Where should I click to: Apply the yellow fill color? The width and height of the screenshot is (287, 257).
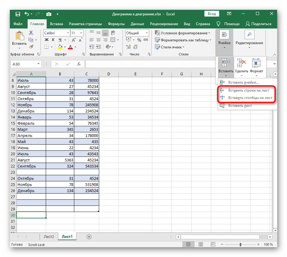[x=60, y=47]
